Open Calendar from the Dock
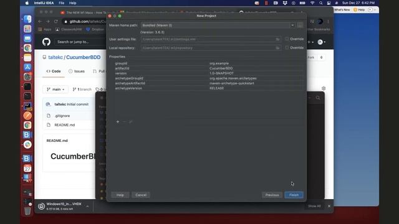 tap(27, 168)
